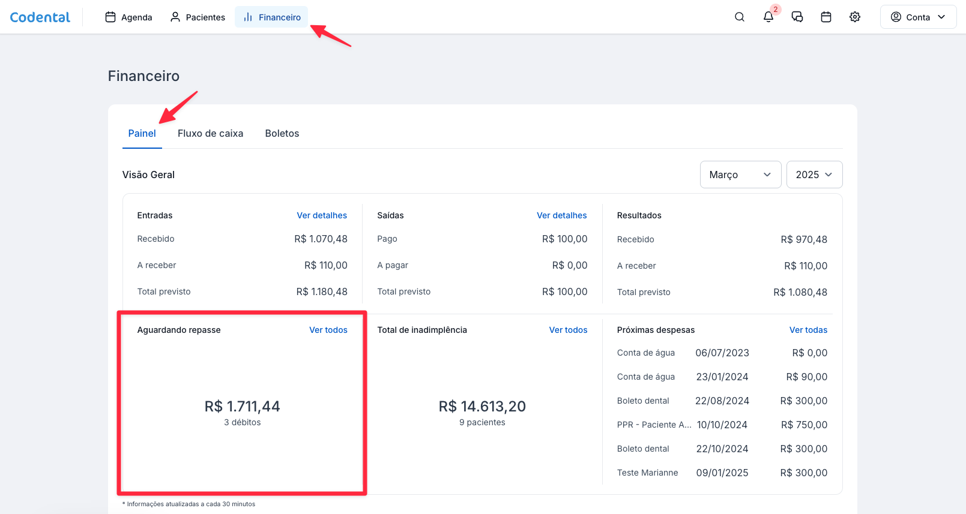Screen dimensions: 966x514
Task: Open the Março month dropdown
Action: (740, 175)
